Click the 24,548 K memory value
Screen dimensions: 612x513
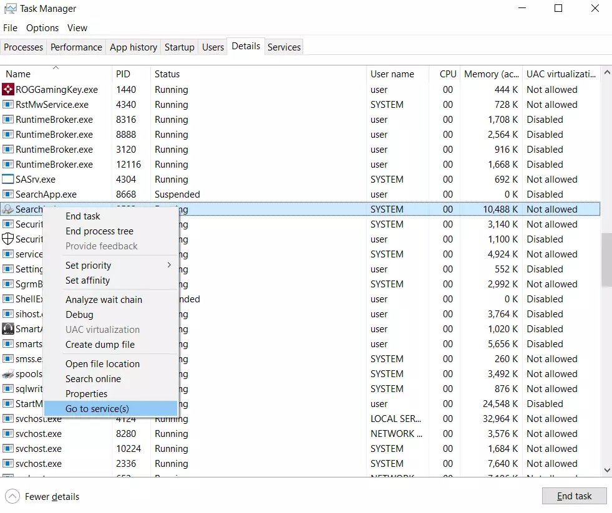pos(500,404)
